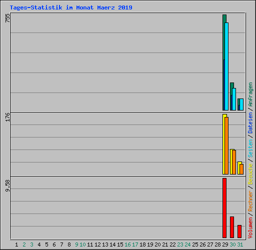Image resolution: width=256 pixels, height=250 pixels.
Task: Click day label 22 on the x-axis
Action: pyautogui.click(x=172, y=244)
